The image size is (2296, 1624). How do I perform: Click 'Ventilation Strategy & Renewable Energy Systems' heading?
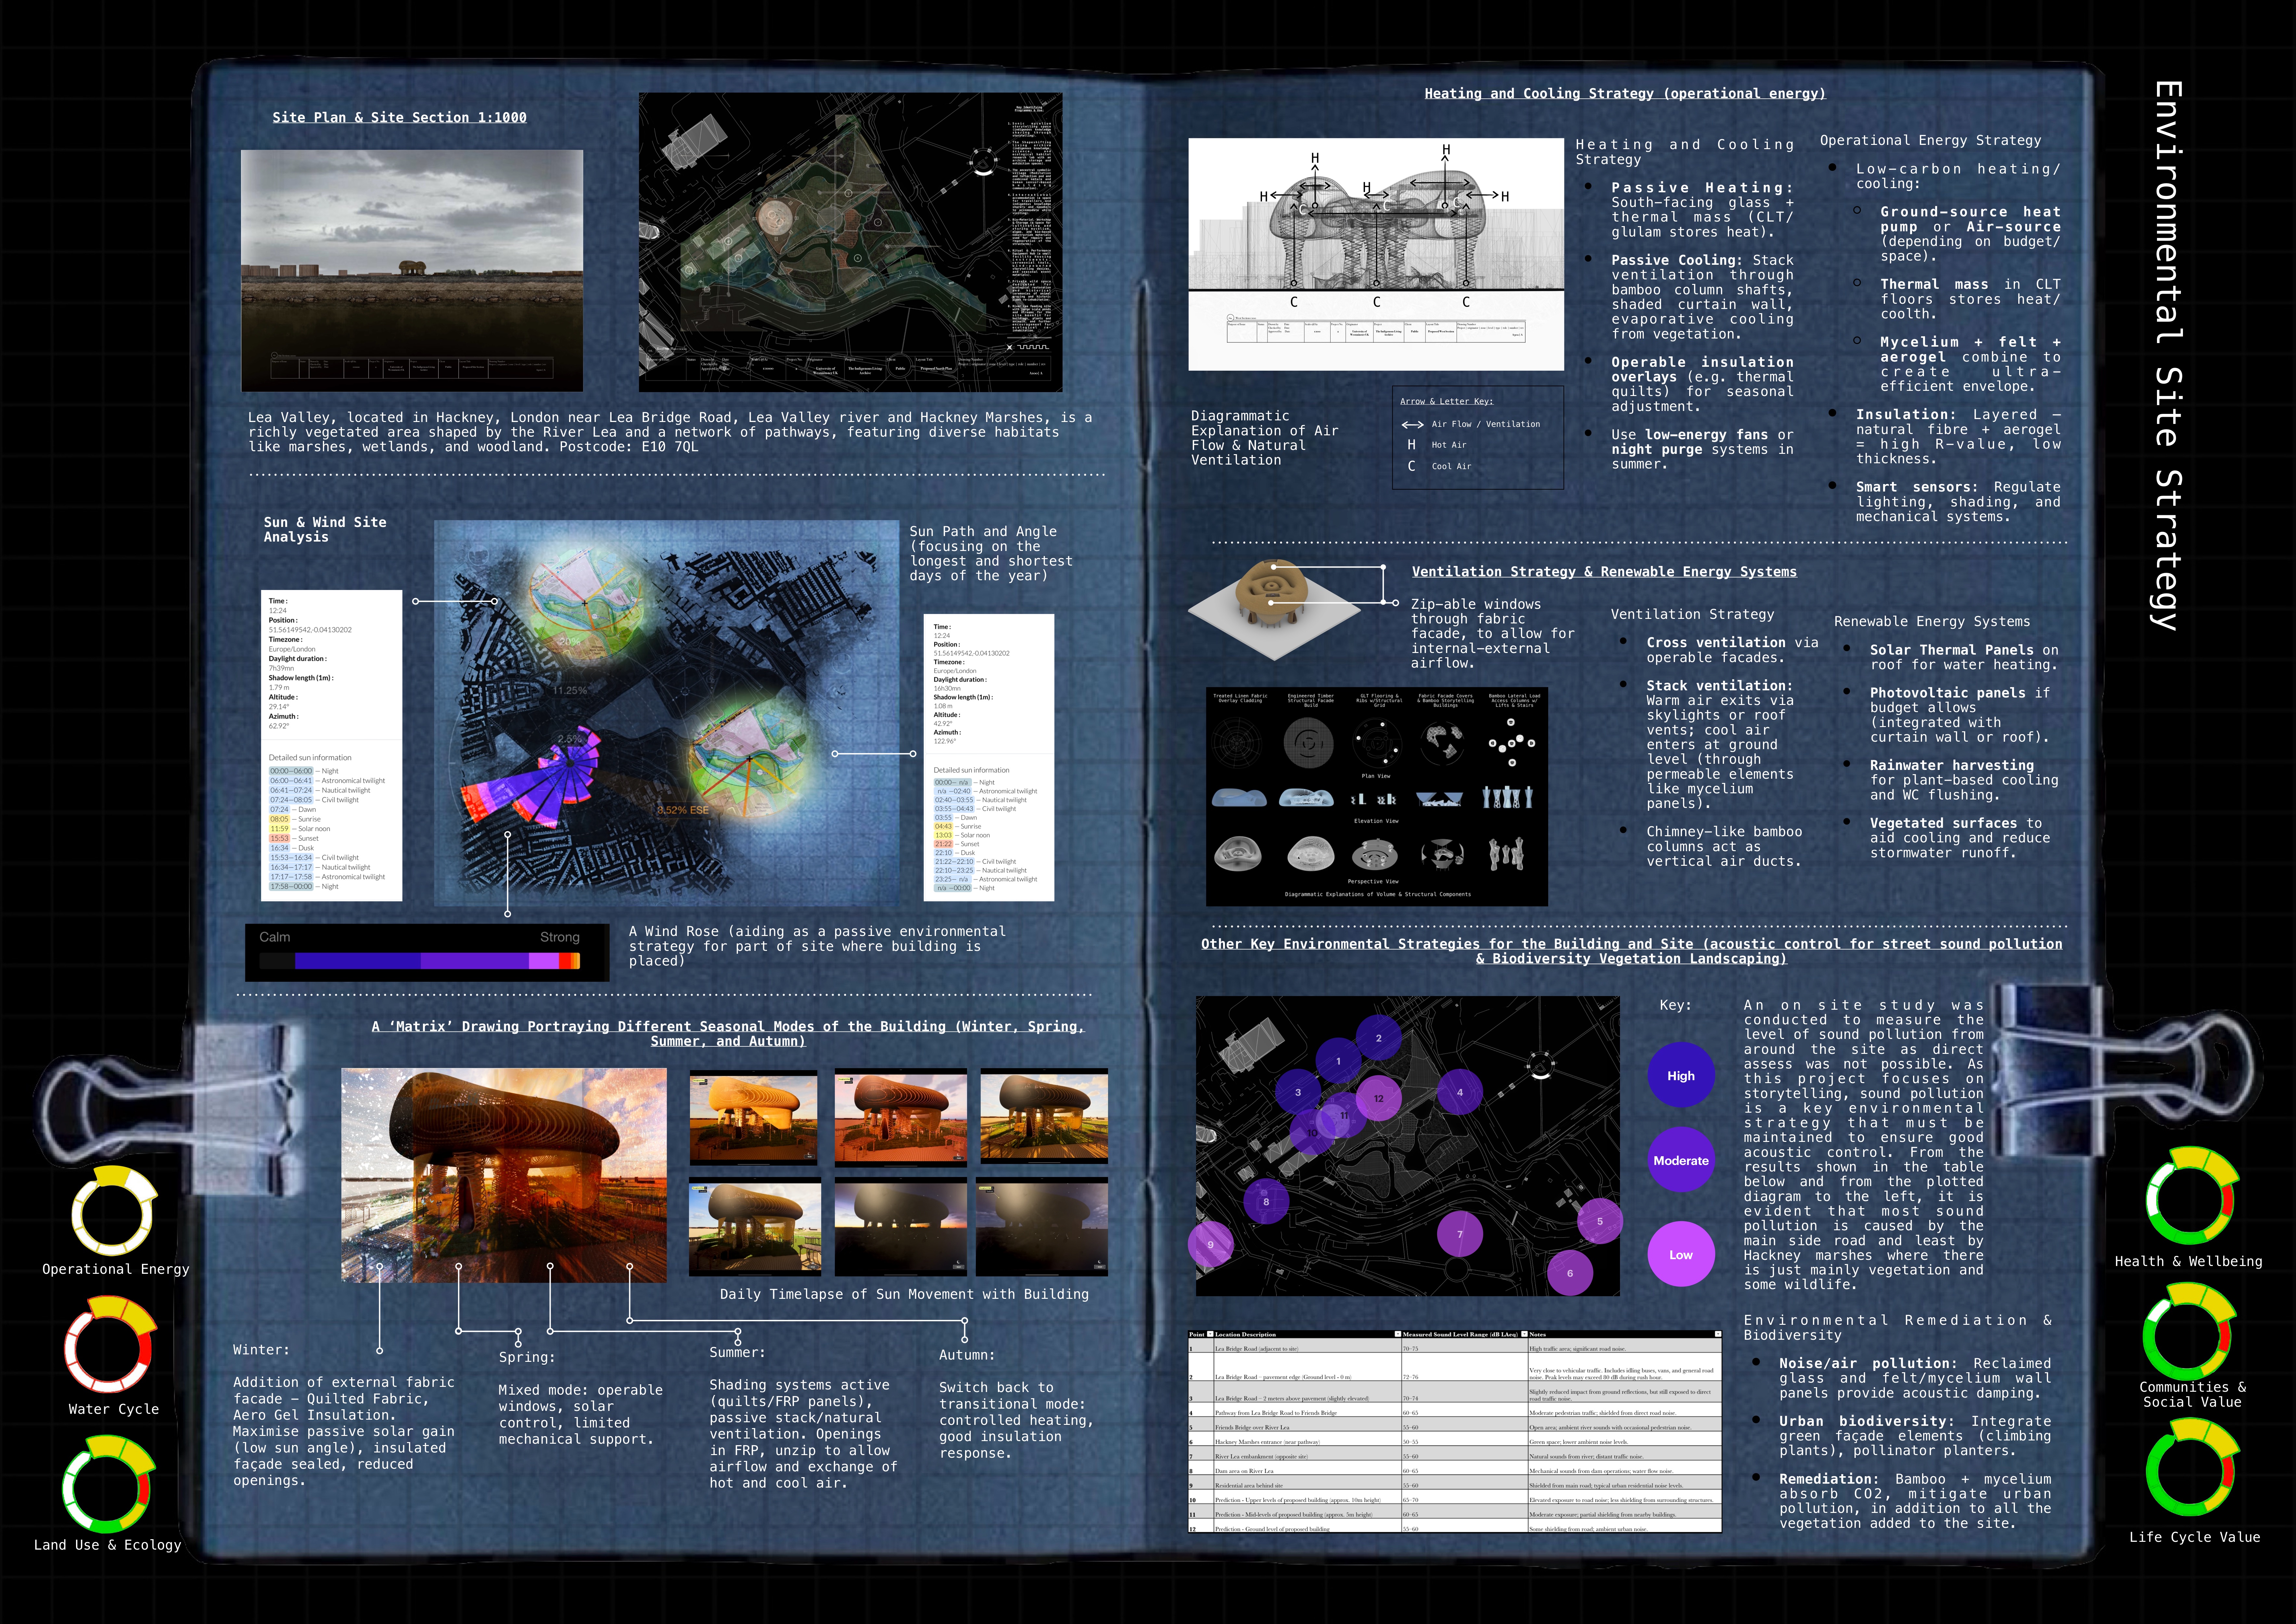tap(1604, 572)
